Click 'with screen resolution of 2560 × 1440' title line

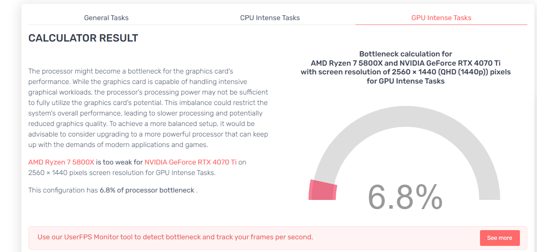pos(405,72)
